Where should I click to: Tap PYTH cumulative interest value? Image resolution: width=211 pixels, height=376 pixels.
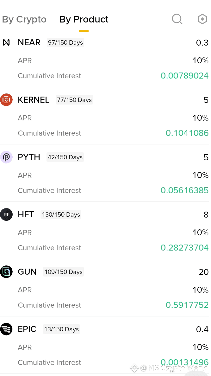184,190
